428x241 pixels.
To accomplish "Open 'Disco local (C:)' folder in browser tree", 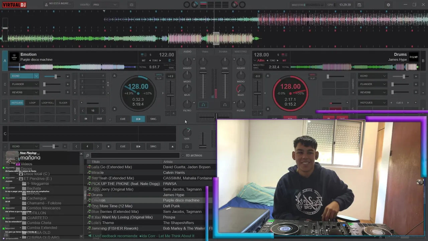I will 36,174.
